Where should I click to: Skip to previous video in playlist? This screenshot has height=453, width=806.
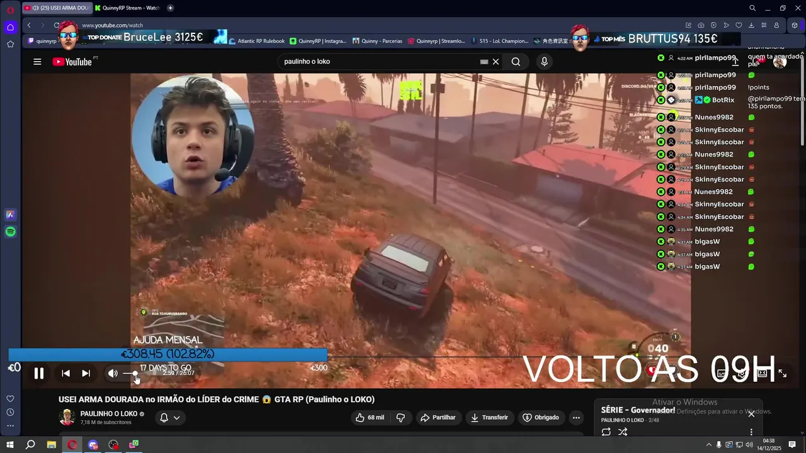[65, 374]
